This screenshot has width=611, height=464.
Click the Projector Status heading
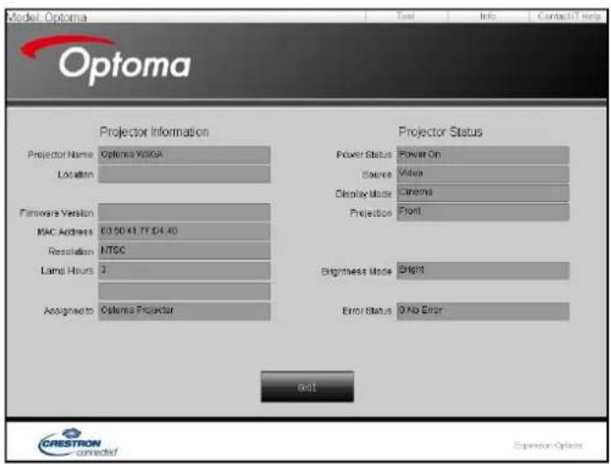click(x=440, y=132)
